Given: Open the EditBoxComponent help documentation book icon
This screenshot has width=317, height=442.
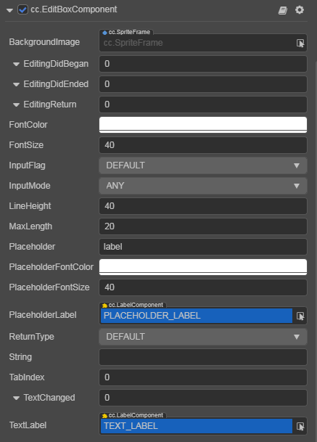Looking at the screenshot, I should [x=283, y=10].
